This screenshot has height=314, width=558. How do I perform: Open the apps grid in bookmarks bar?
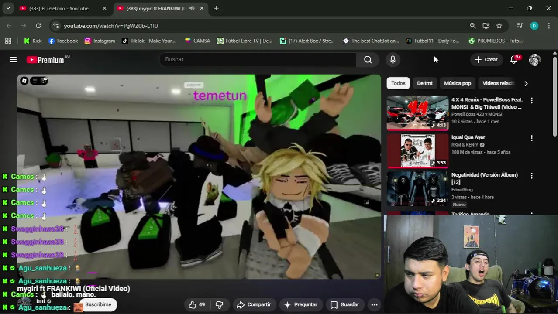(8, 41)
